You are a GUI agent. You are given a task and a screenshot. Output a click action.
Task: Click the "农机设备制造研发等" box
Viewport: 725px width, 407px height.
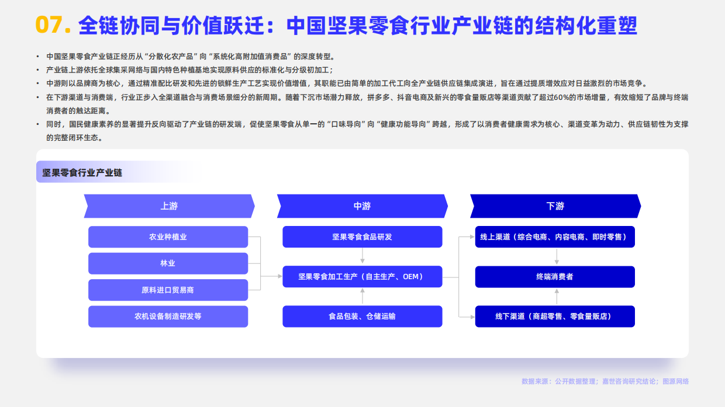point(168,316)
